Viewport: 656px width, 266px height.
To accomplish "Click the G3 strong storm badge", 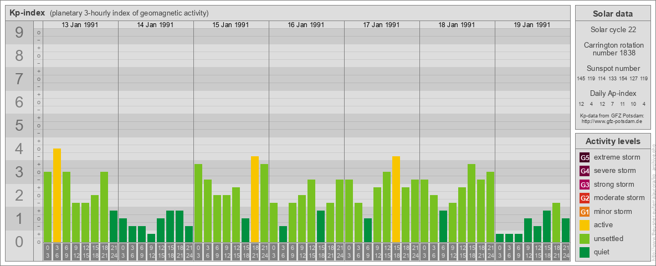I will [585, 185].
